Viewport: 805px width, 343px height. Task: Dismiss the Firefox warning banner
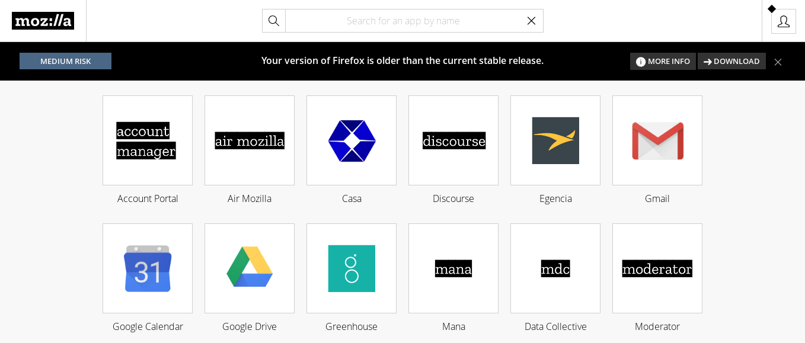tap(778, 62)
